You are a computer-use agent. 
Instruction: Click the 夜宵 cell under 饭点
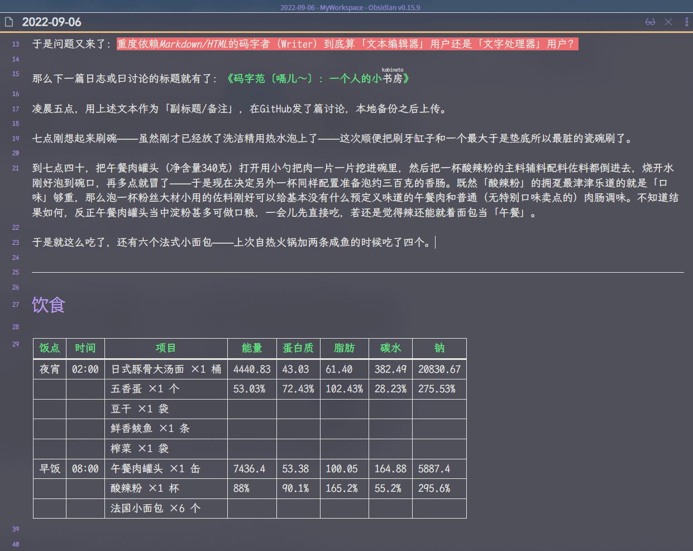49,369
